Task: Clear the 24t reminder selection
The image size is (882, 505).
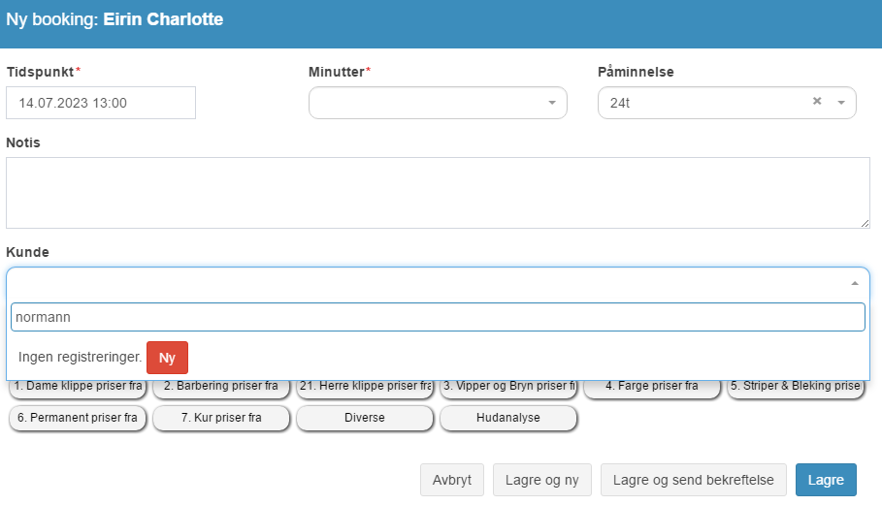Action: (x=817, y=101)
